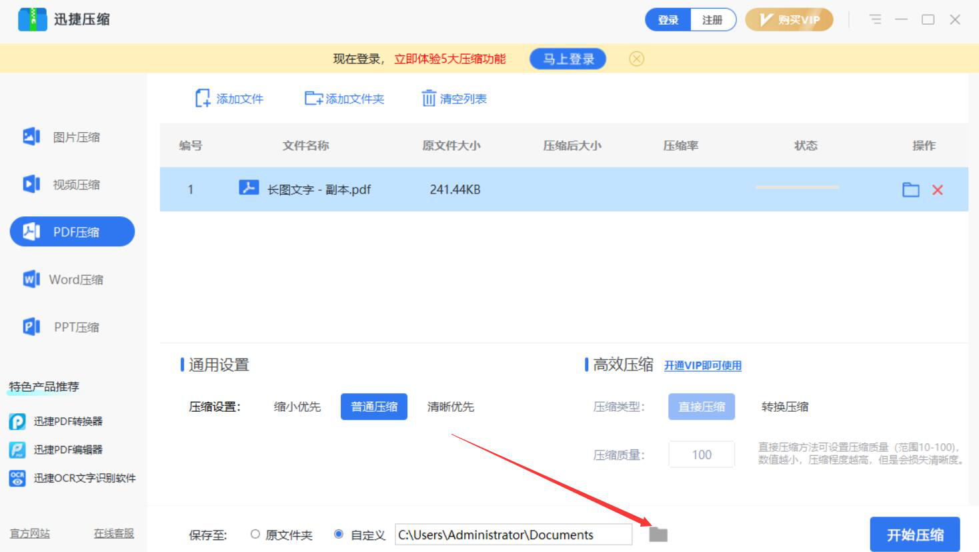Choose 清晰优先 compression setting
The image size is (979, 552).
(x=451, y=406)
